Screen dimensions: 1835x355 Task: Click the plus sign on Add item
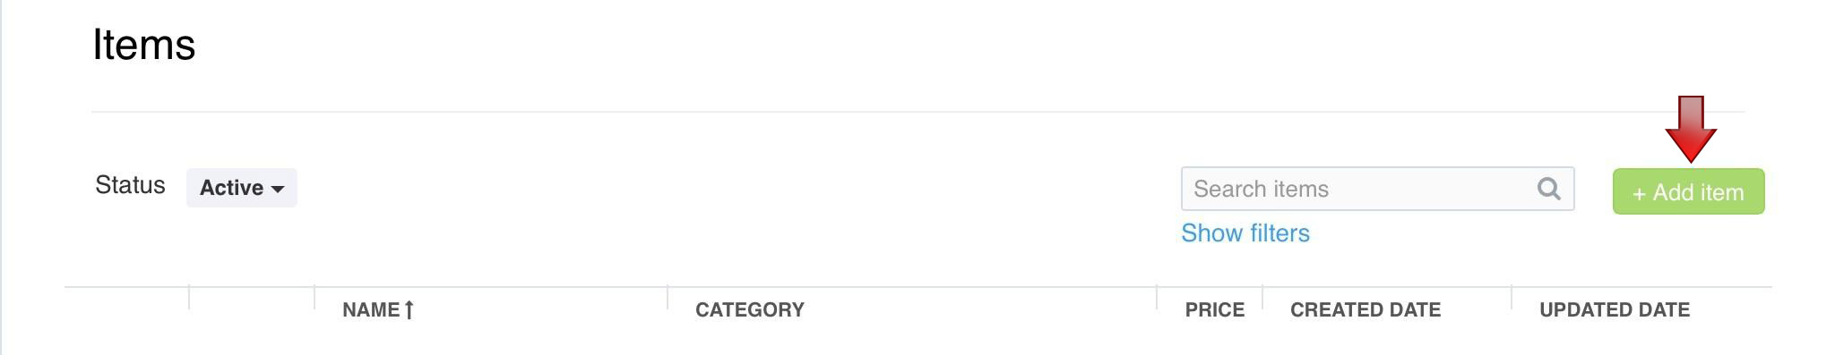1639,193
